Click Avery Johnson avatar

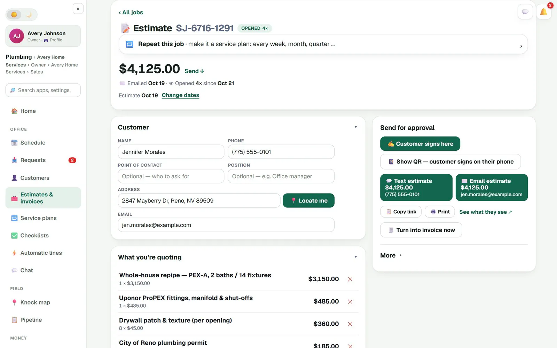click(x=16, y=36)
